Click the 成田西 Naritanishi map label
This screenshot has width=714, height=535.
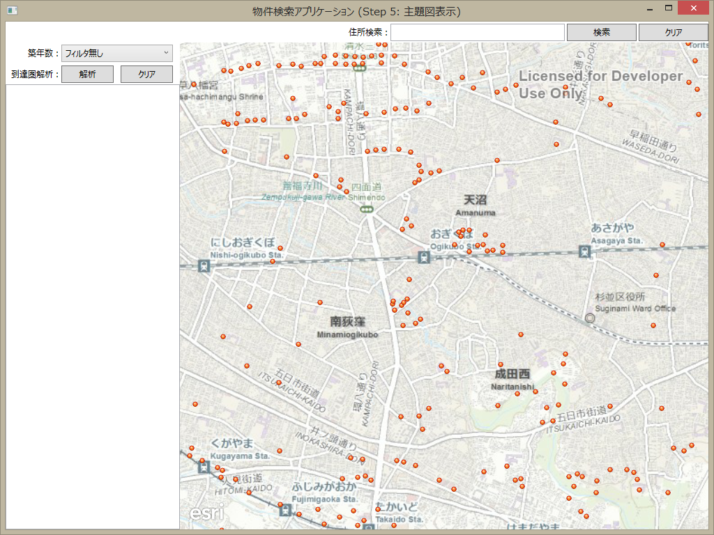tap(512, 380)
